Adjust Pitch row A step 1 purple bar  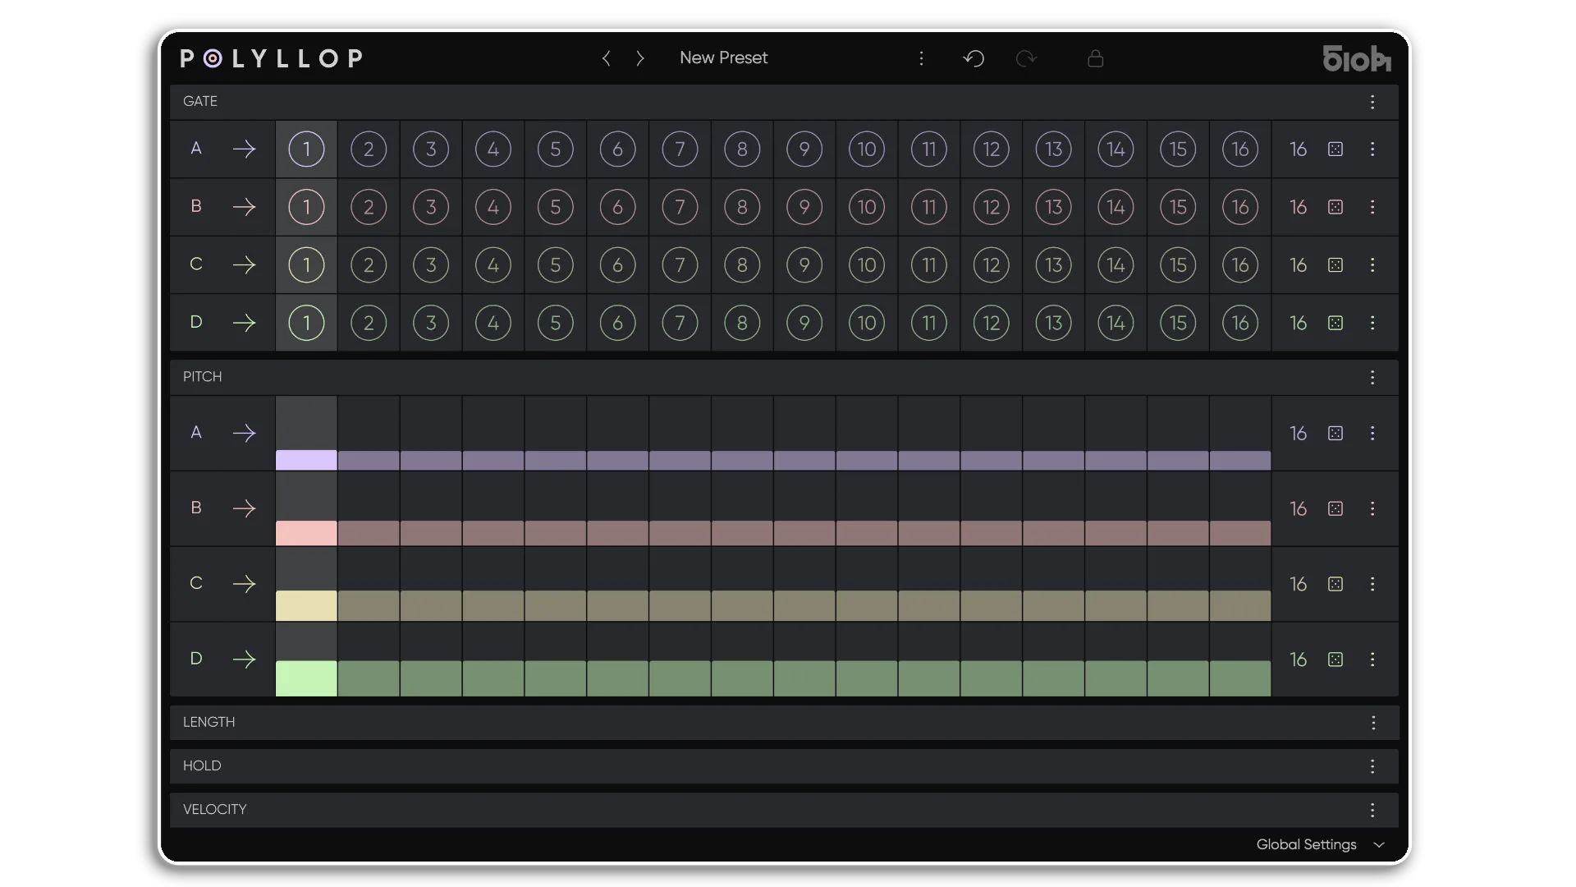[x=306, y=460]
